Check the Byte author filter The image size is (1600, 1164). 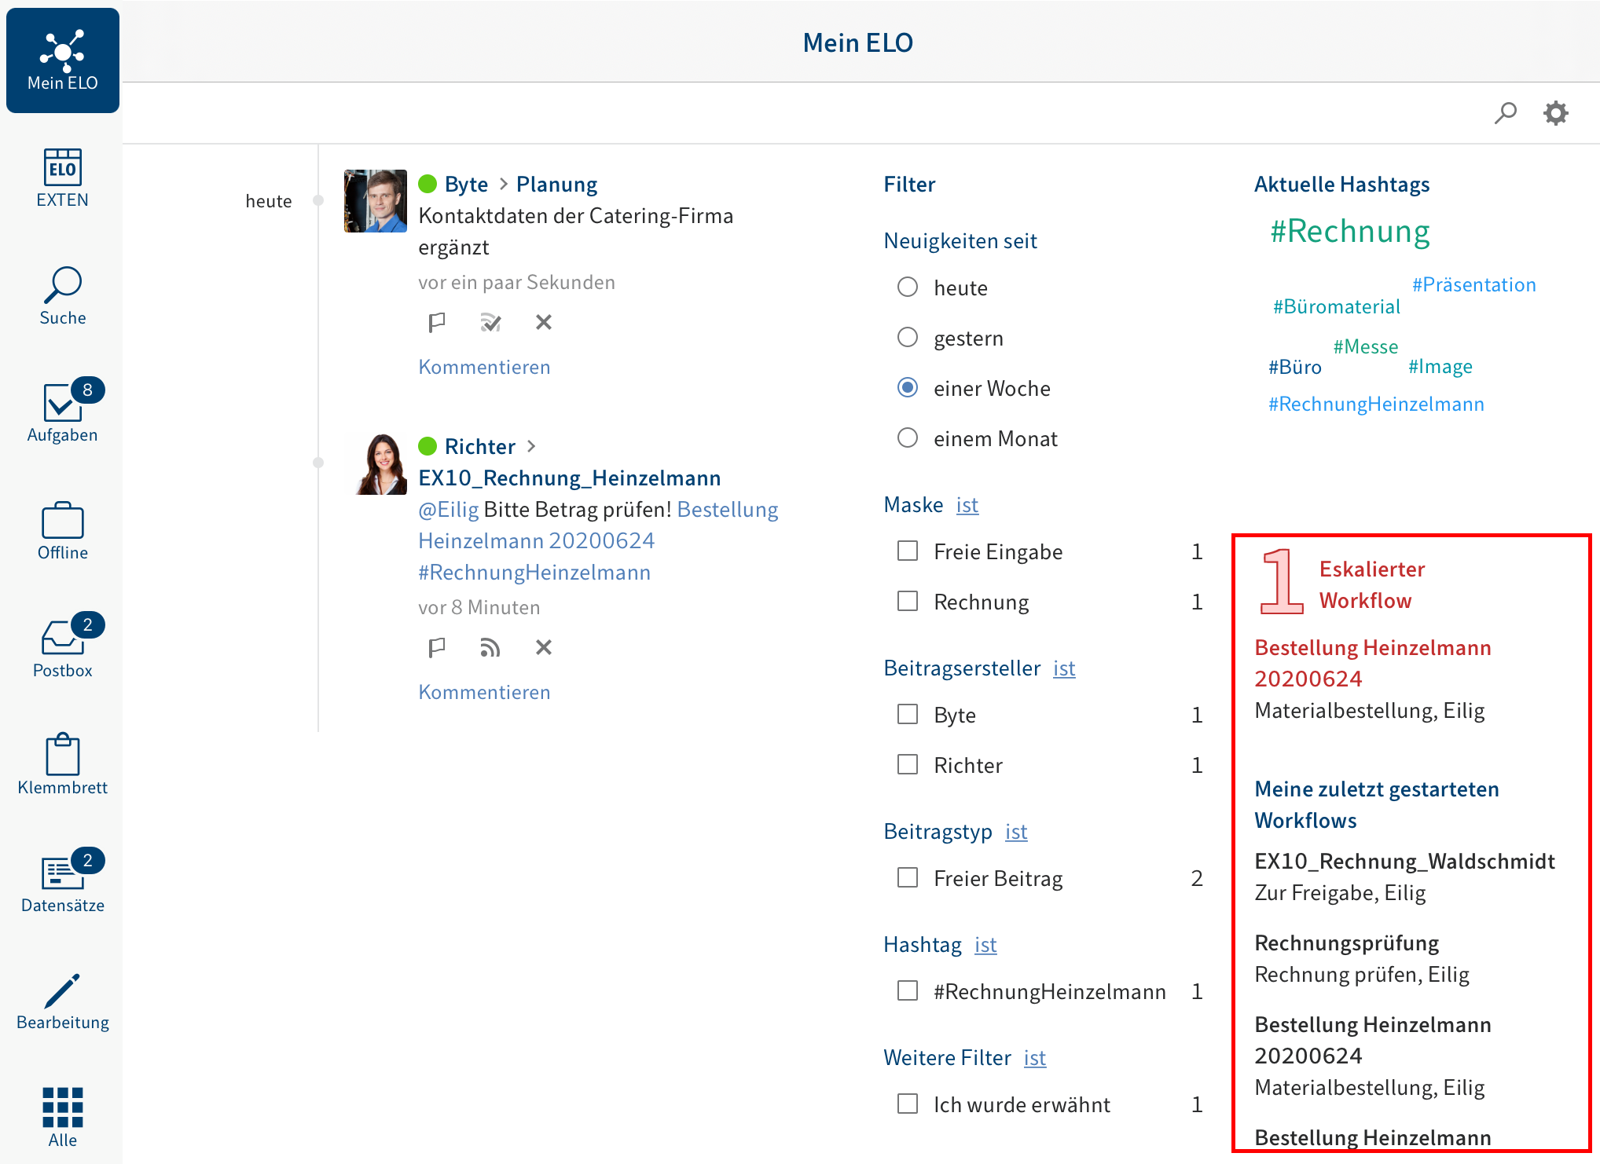point(908,715)
